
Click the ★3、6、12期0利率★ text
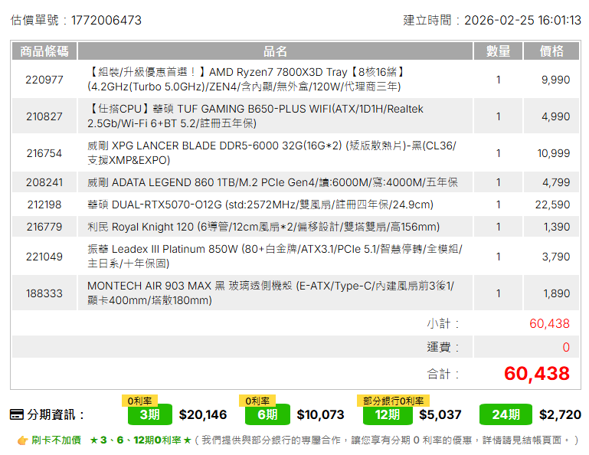point(140,440)
